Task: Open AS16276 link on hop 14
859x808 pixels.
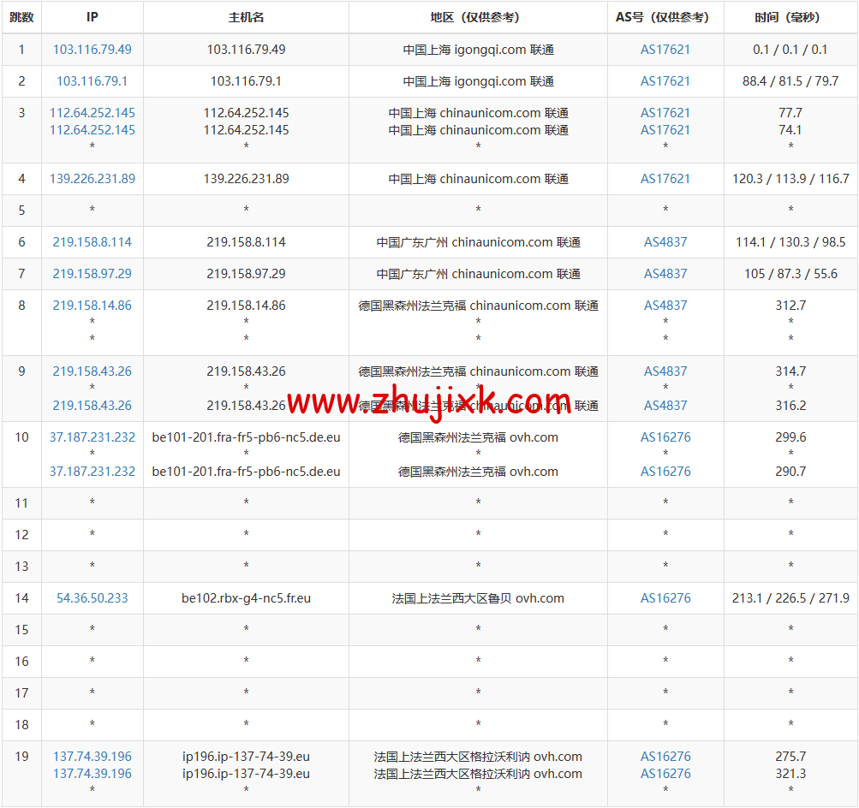Action: click(x=665, y=597)
